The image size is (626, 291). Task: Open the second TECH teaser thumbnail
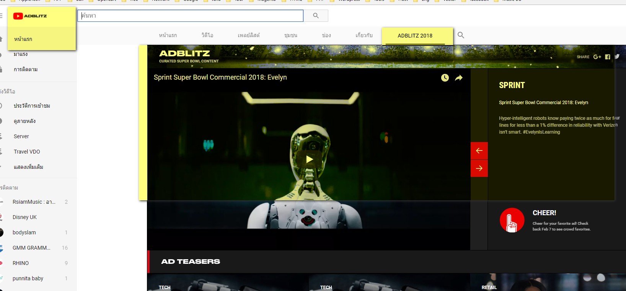(389, 283)
